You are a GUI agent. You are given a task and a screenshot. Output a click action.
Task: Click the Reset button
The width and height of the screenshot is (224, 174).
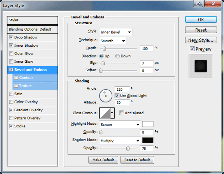(201, 30)
